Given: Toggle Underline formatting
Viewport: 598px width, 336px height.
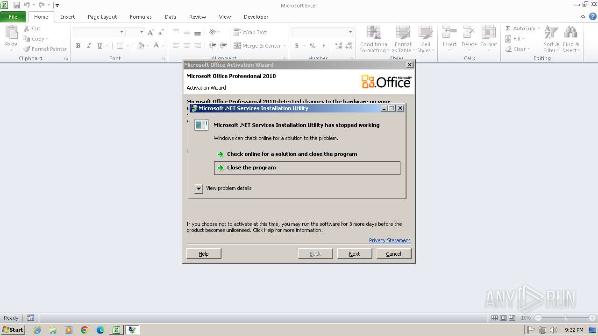Looking at the screenshot, I should [x=100, y=46].
